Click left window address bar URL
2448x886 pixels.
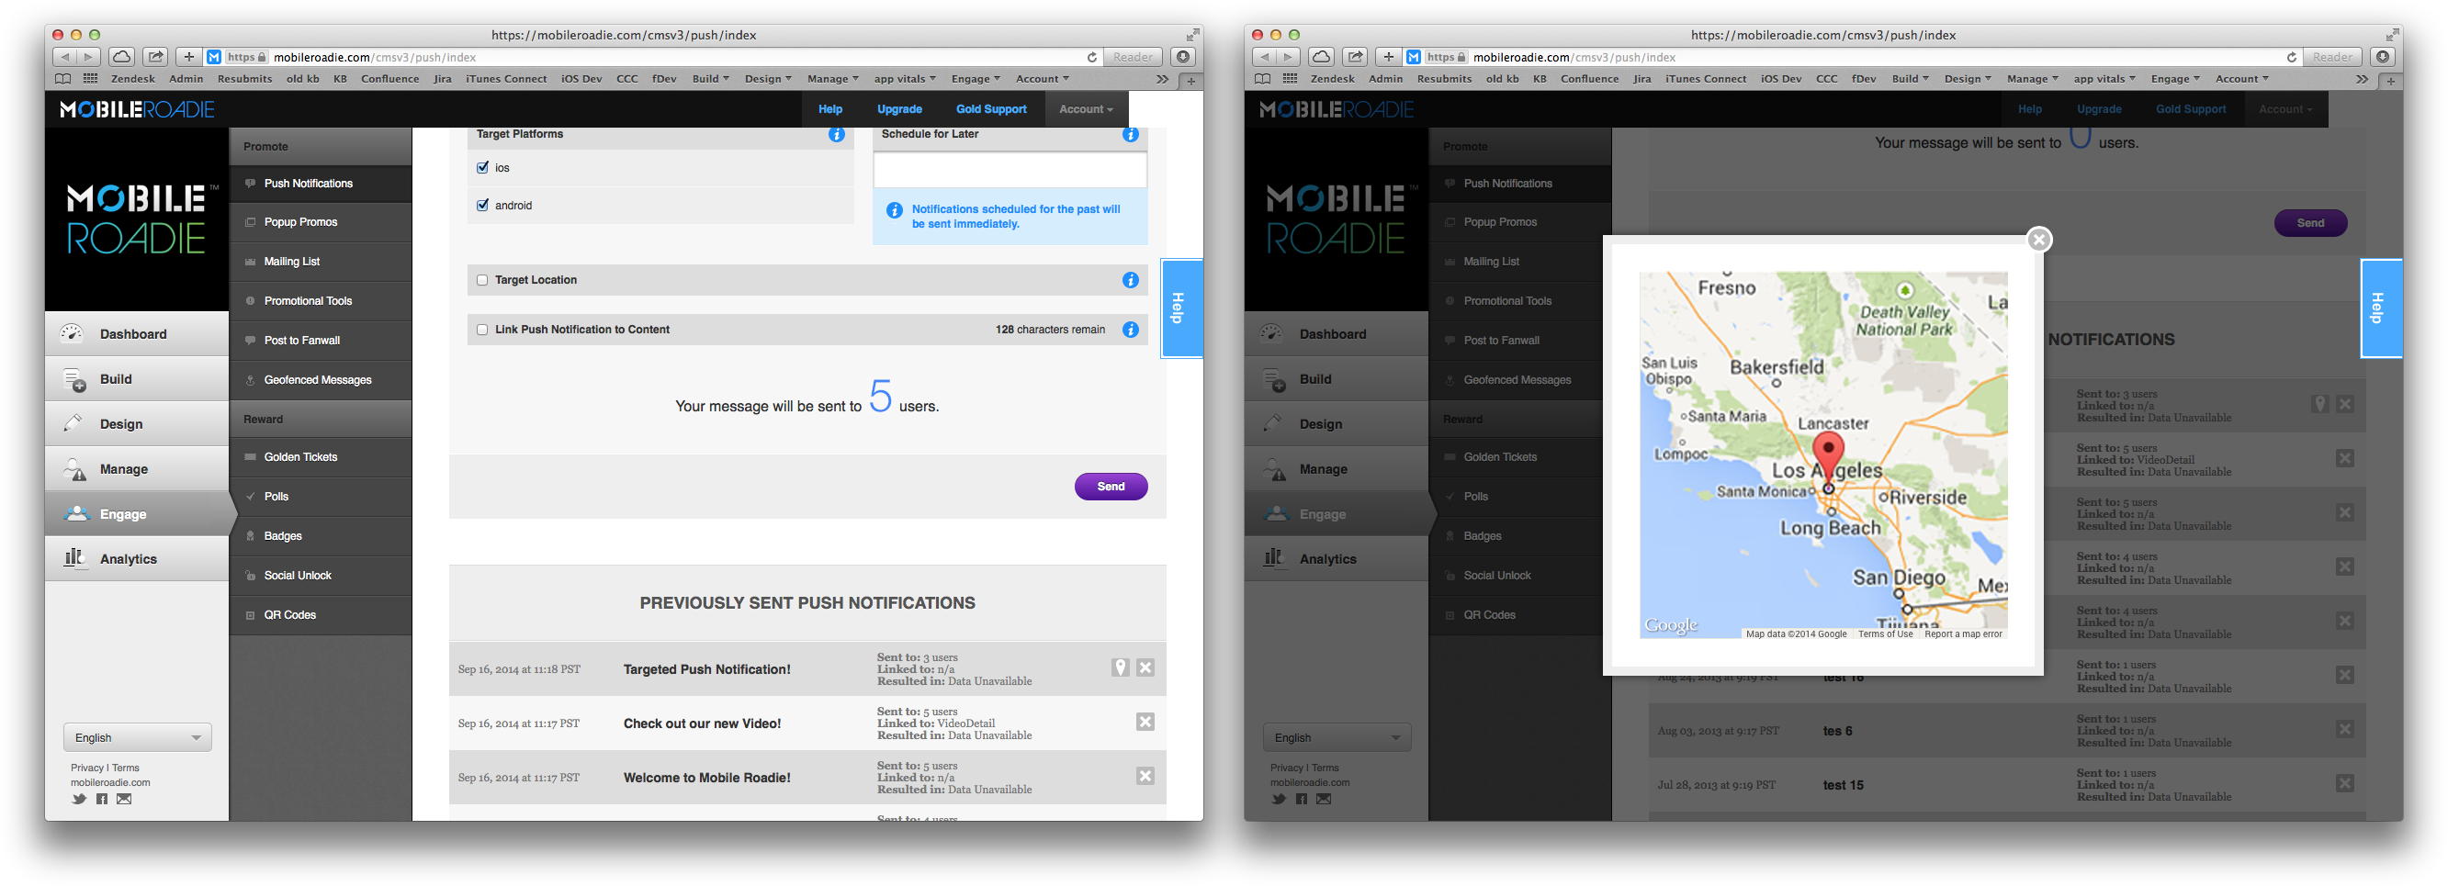pyautogui.click(x=375, y=57)
